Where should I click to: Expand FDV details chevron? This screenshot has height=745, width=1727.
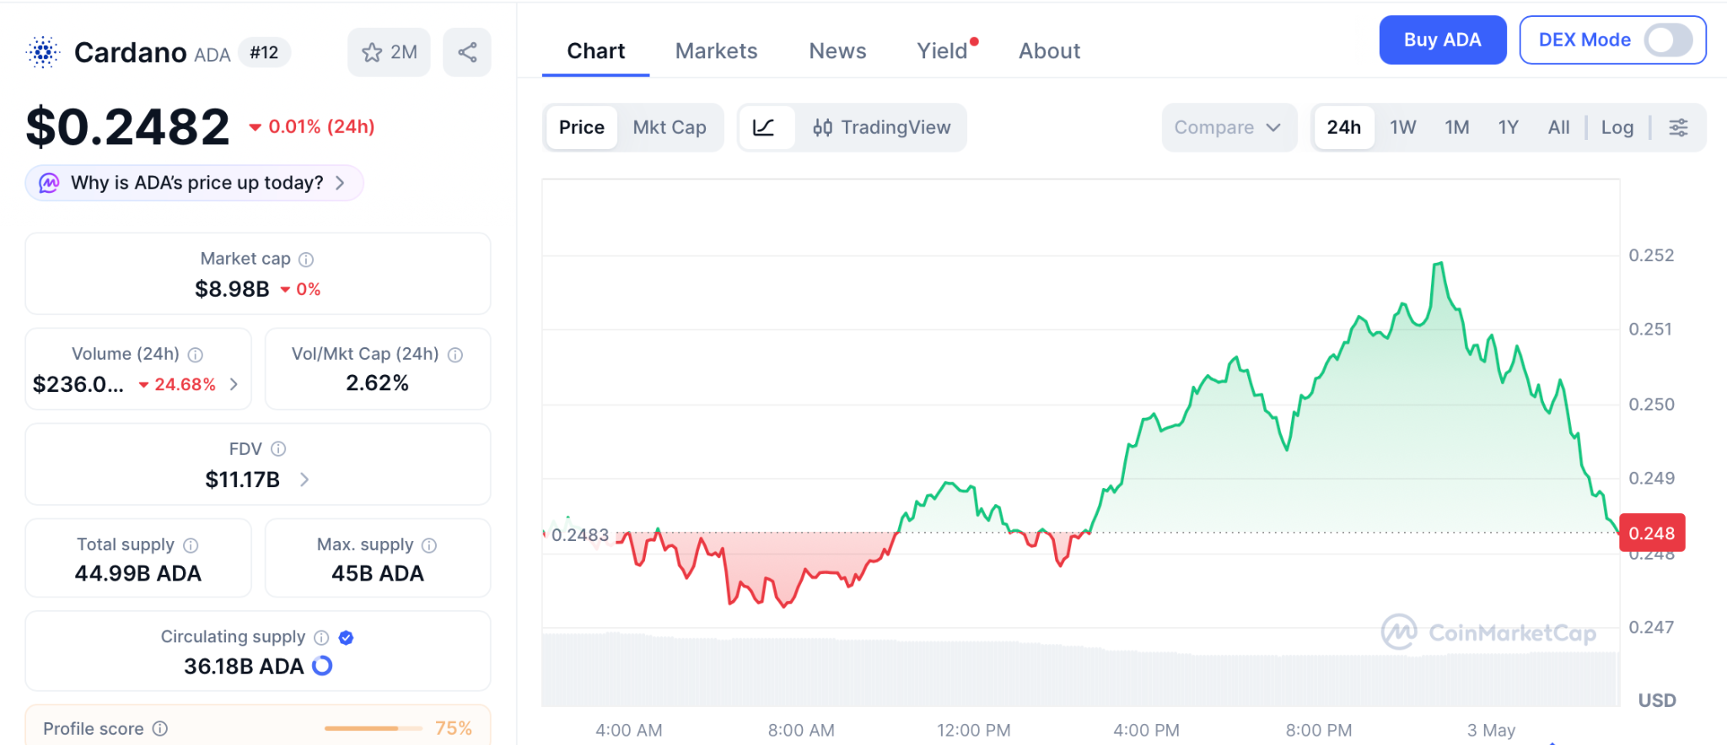[x=304, y=480]
